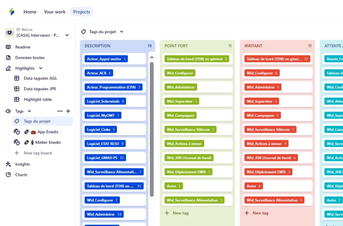Click the Tags section tag icon
Screen dimensions: 343x226
8,111
